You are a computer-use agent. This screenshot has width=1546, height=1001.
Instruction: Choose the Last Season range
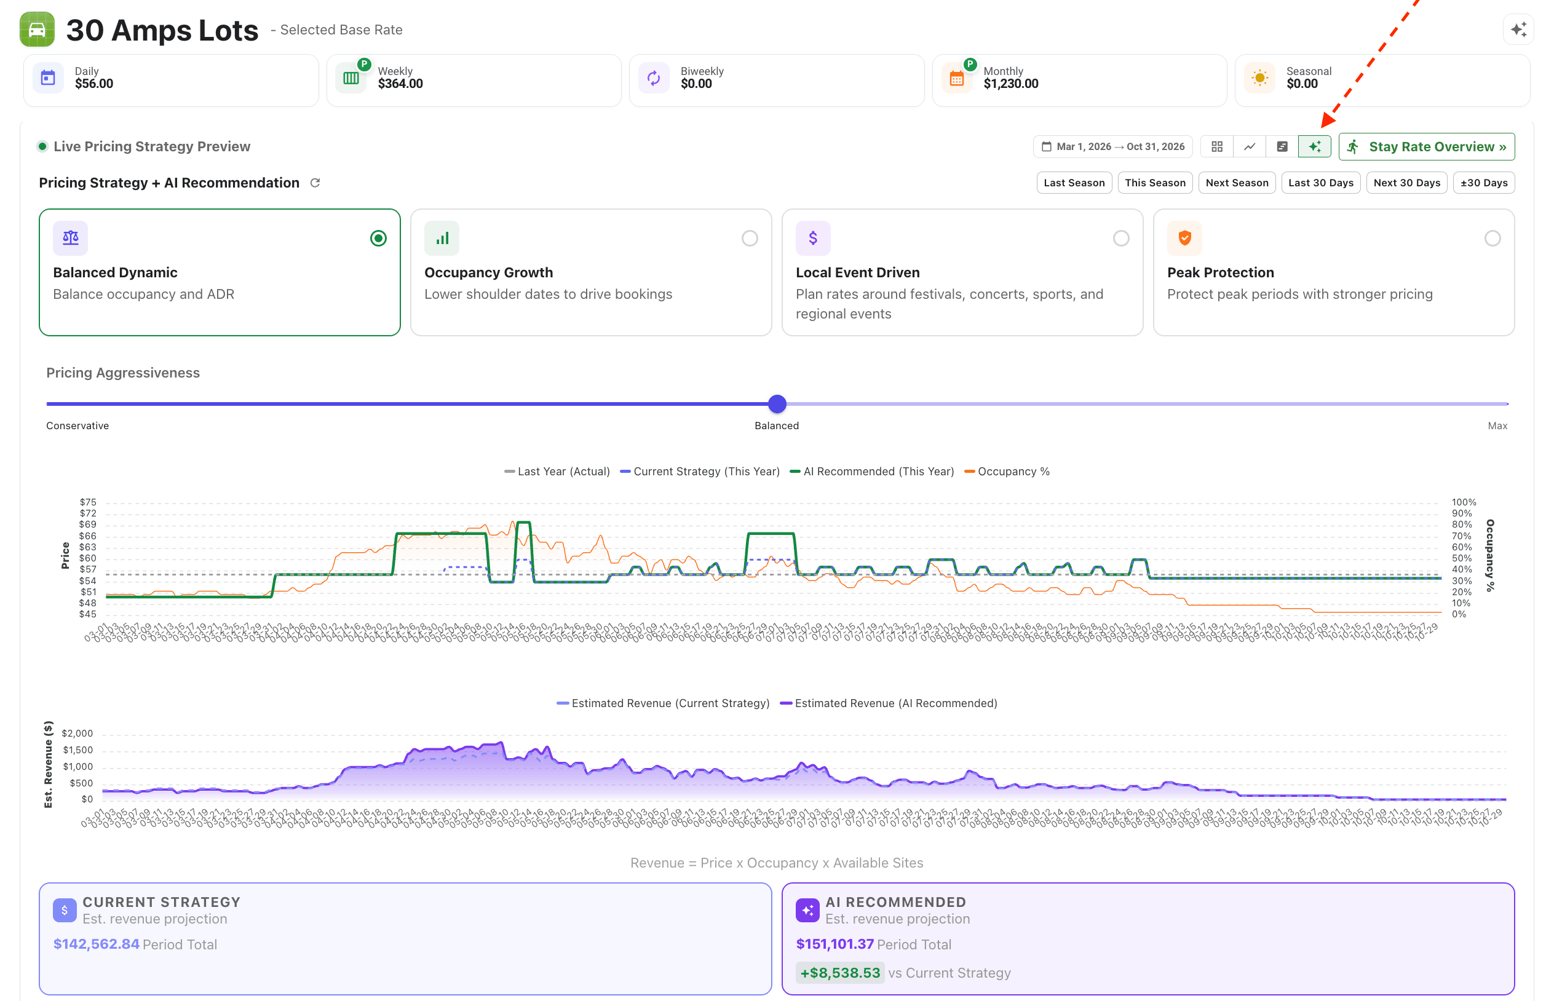click(1074, 183)
